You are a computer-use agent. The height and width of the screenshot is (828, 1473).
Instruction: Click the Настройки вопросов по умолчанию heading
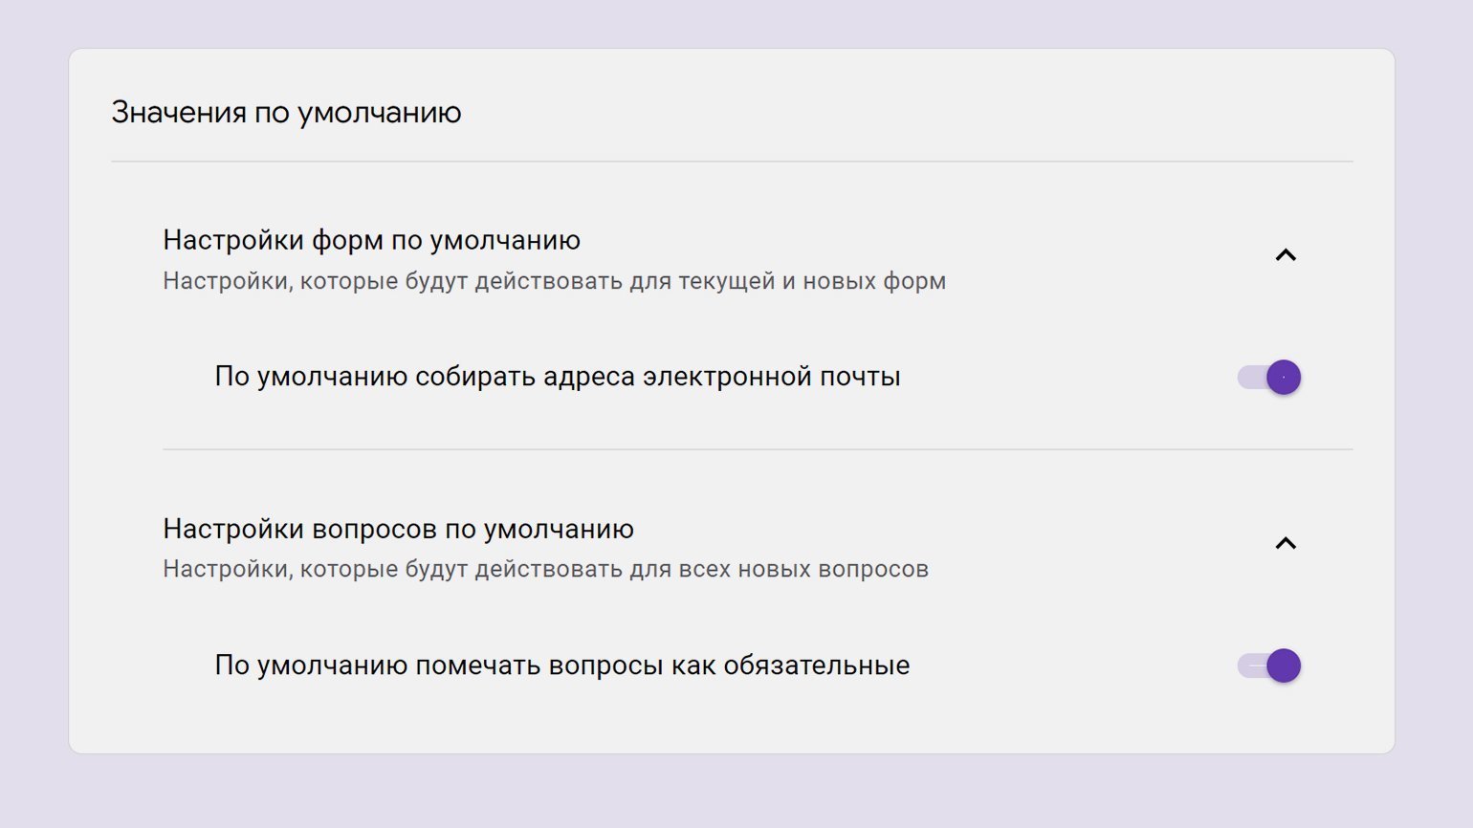tap(398, 529)
